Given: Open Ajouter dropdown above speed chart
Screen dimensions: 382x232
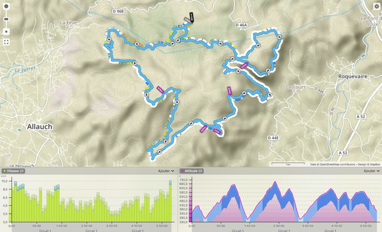Looking at the screenshot, I should point(166,171).
